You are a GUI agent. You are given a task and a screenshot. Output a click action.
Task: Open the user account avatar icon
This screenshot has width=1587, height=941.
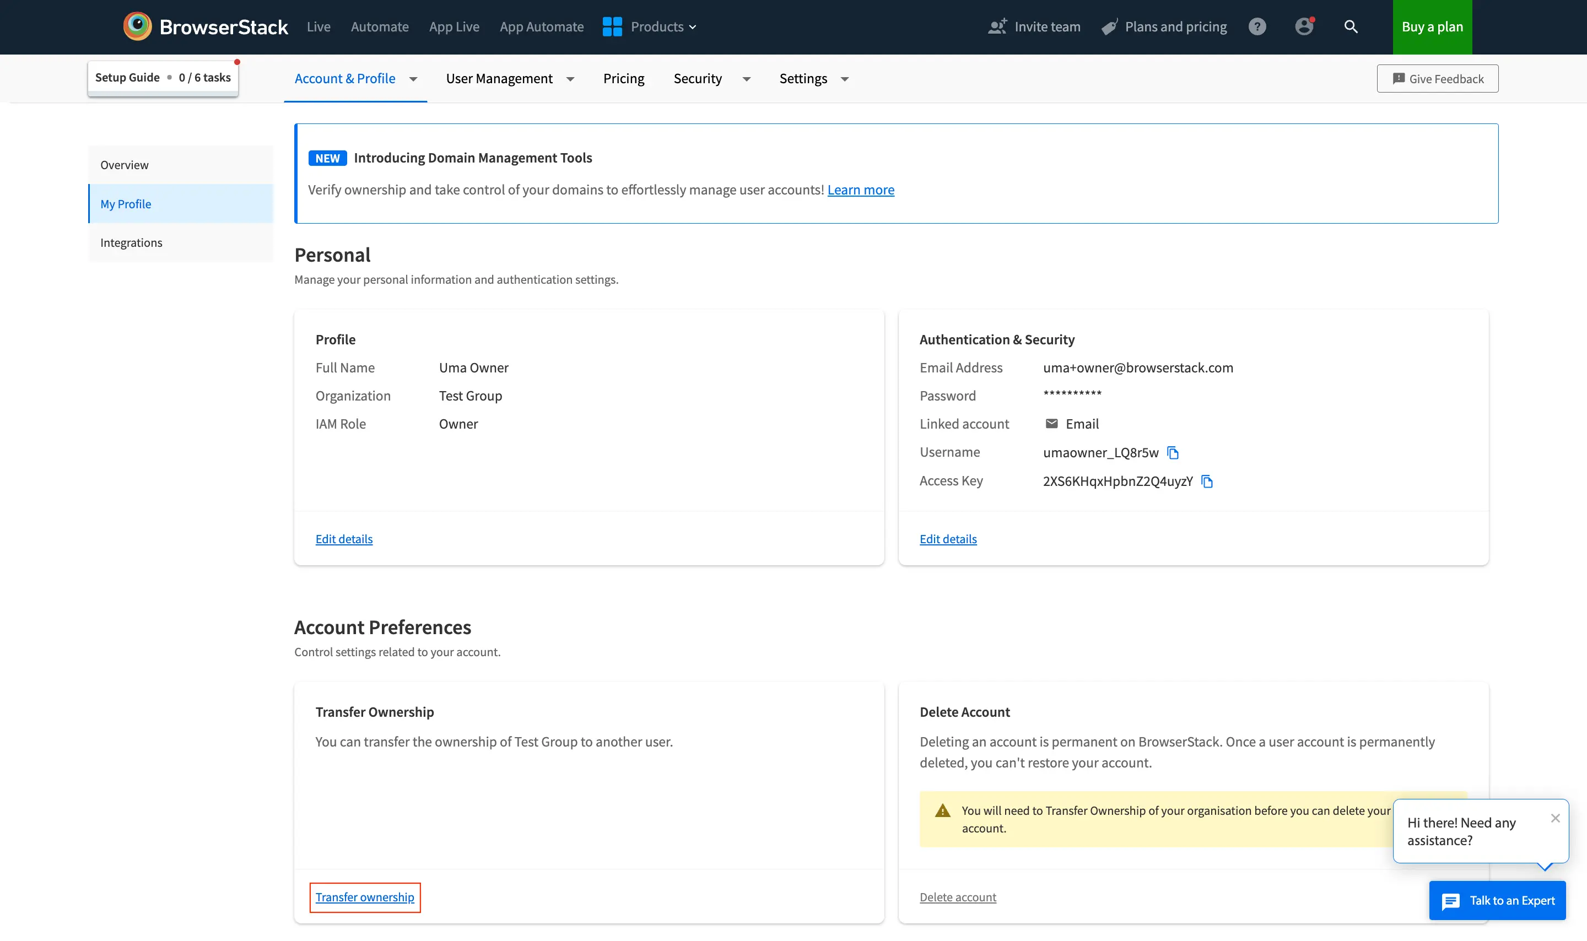pyautogui.click(x=1304, y=26)
